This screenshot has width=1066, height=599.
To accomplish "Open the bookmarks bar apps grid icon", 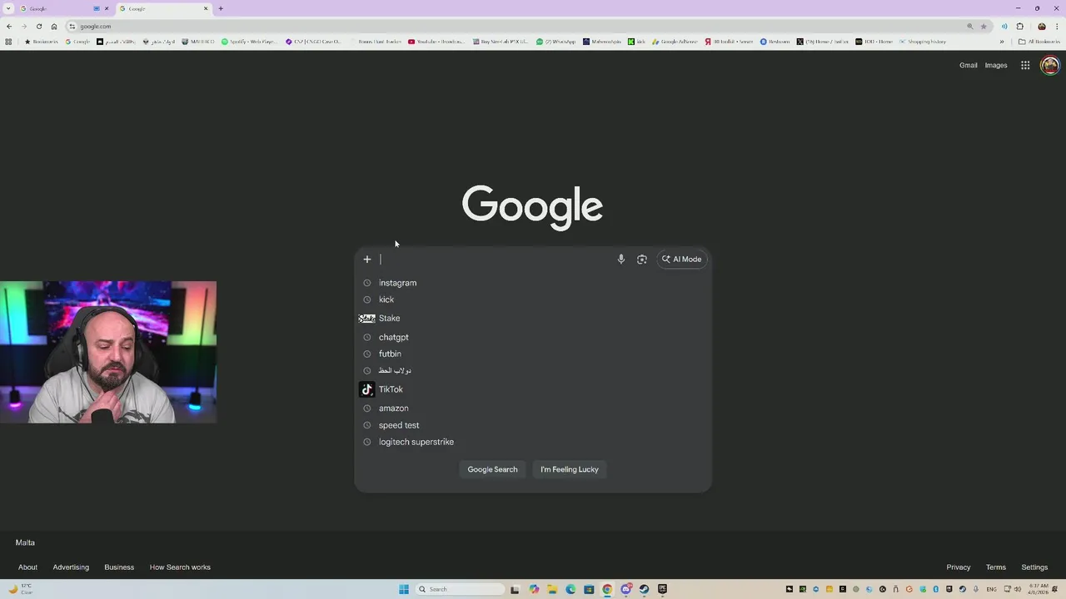I will pos(8,42).
